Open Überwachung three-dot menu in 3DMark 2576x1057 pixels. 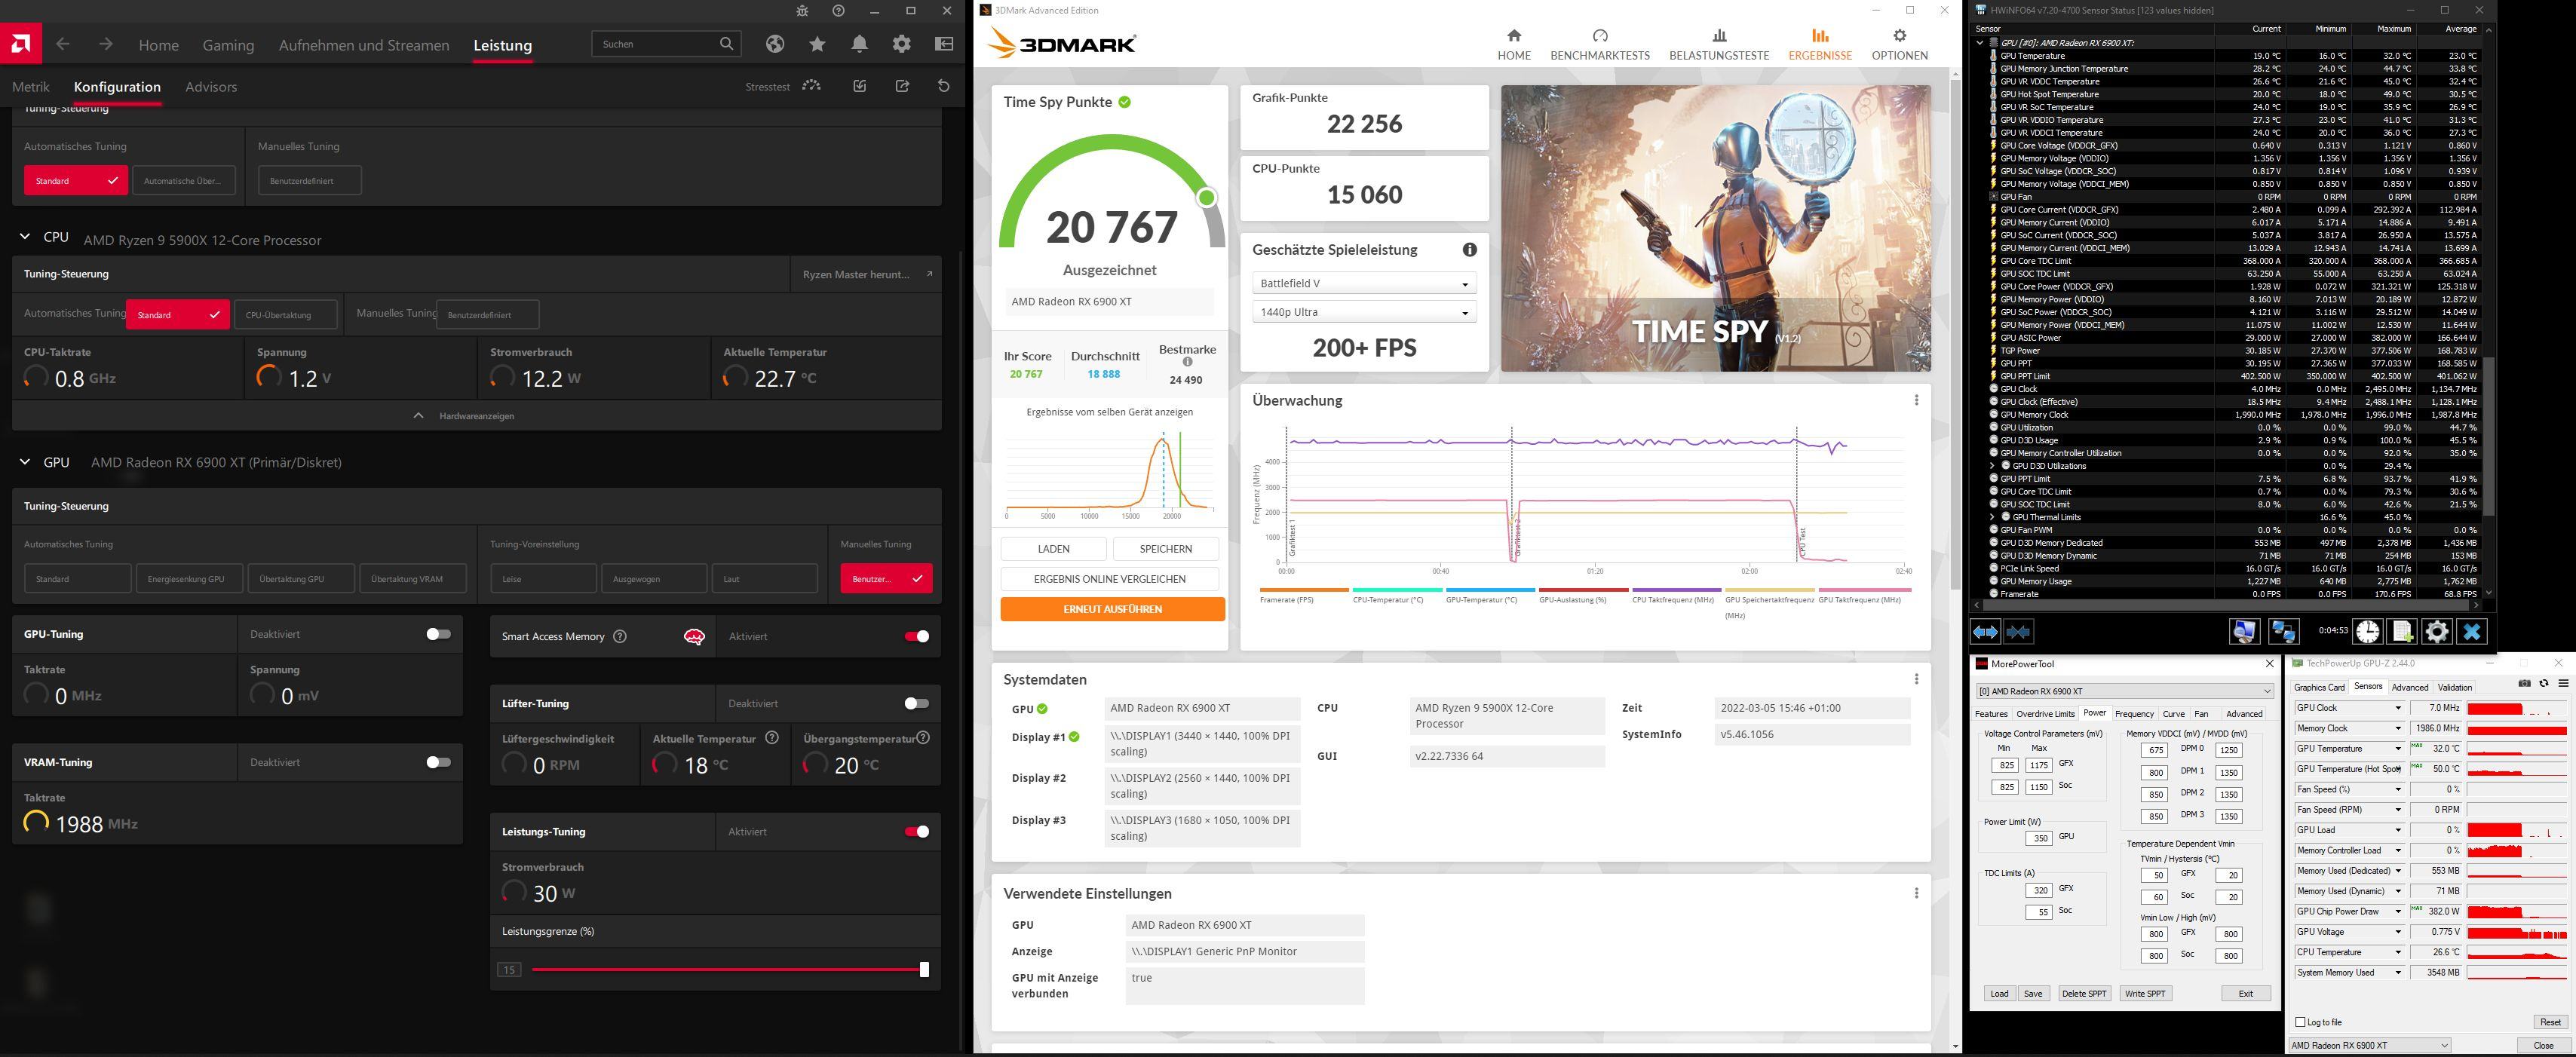(1916, 400)
